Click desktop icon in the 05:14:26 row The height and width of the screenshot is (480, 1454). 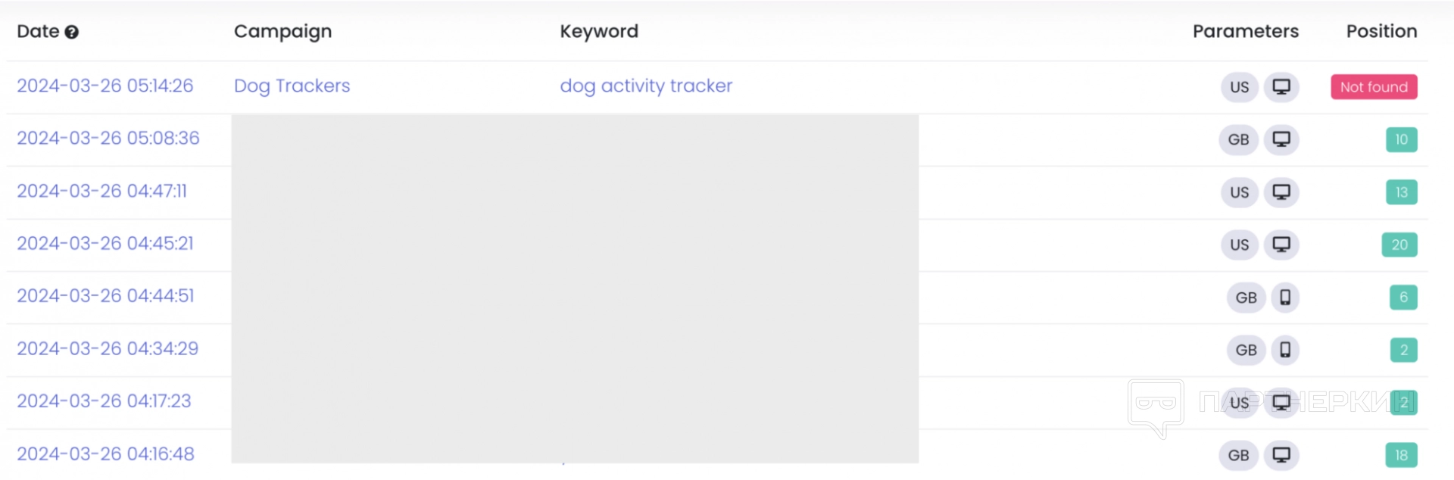point(1281,86)
